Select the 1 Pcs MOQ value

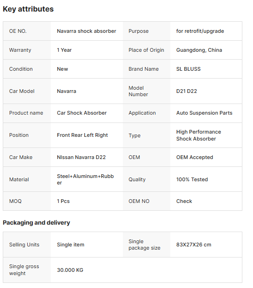click(x=63, y=201)
